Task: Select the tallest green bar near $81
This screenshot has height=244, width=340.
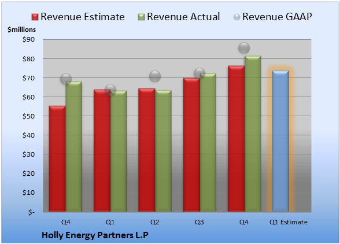Action: point(253,134)
